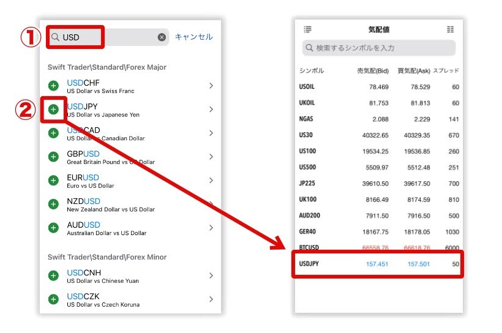Add USDCHF with green plus icon

click(x=53, y=86)
